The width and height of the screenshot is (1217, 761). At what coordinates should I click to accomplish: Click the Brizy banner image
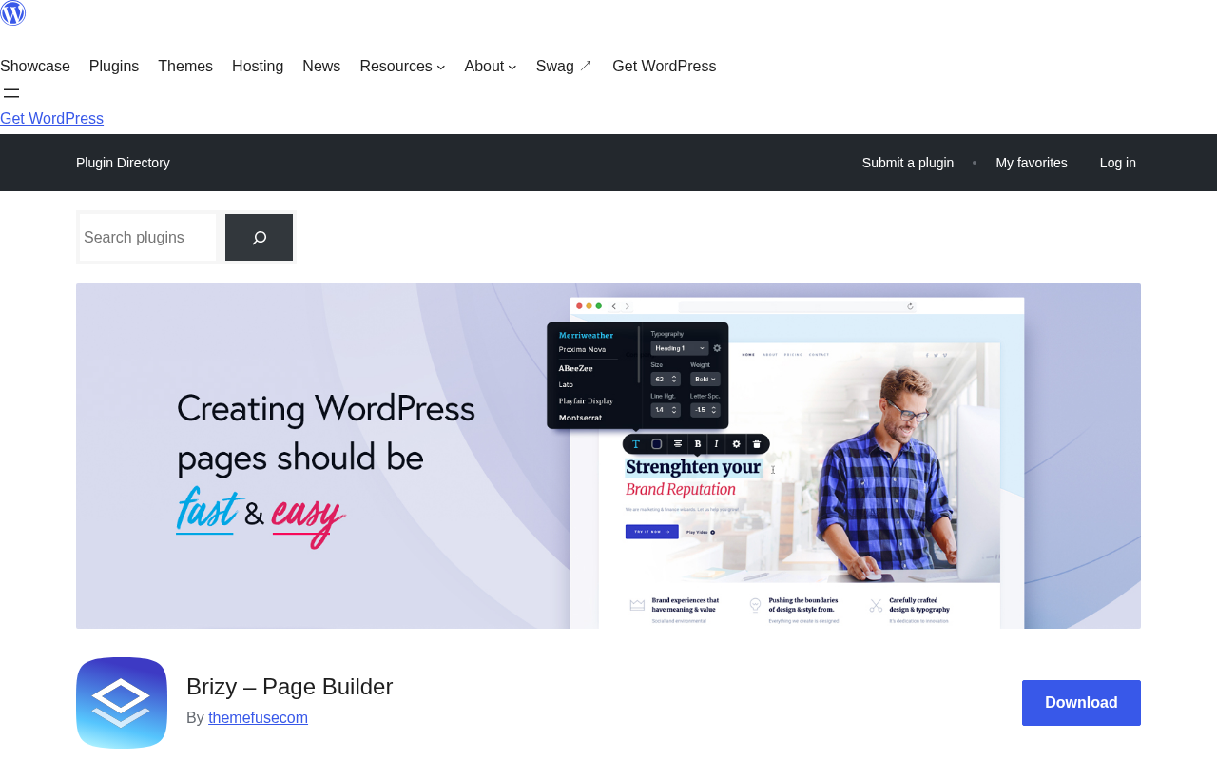pos(608,456)
